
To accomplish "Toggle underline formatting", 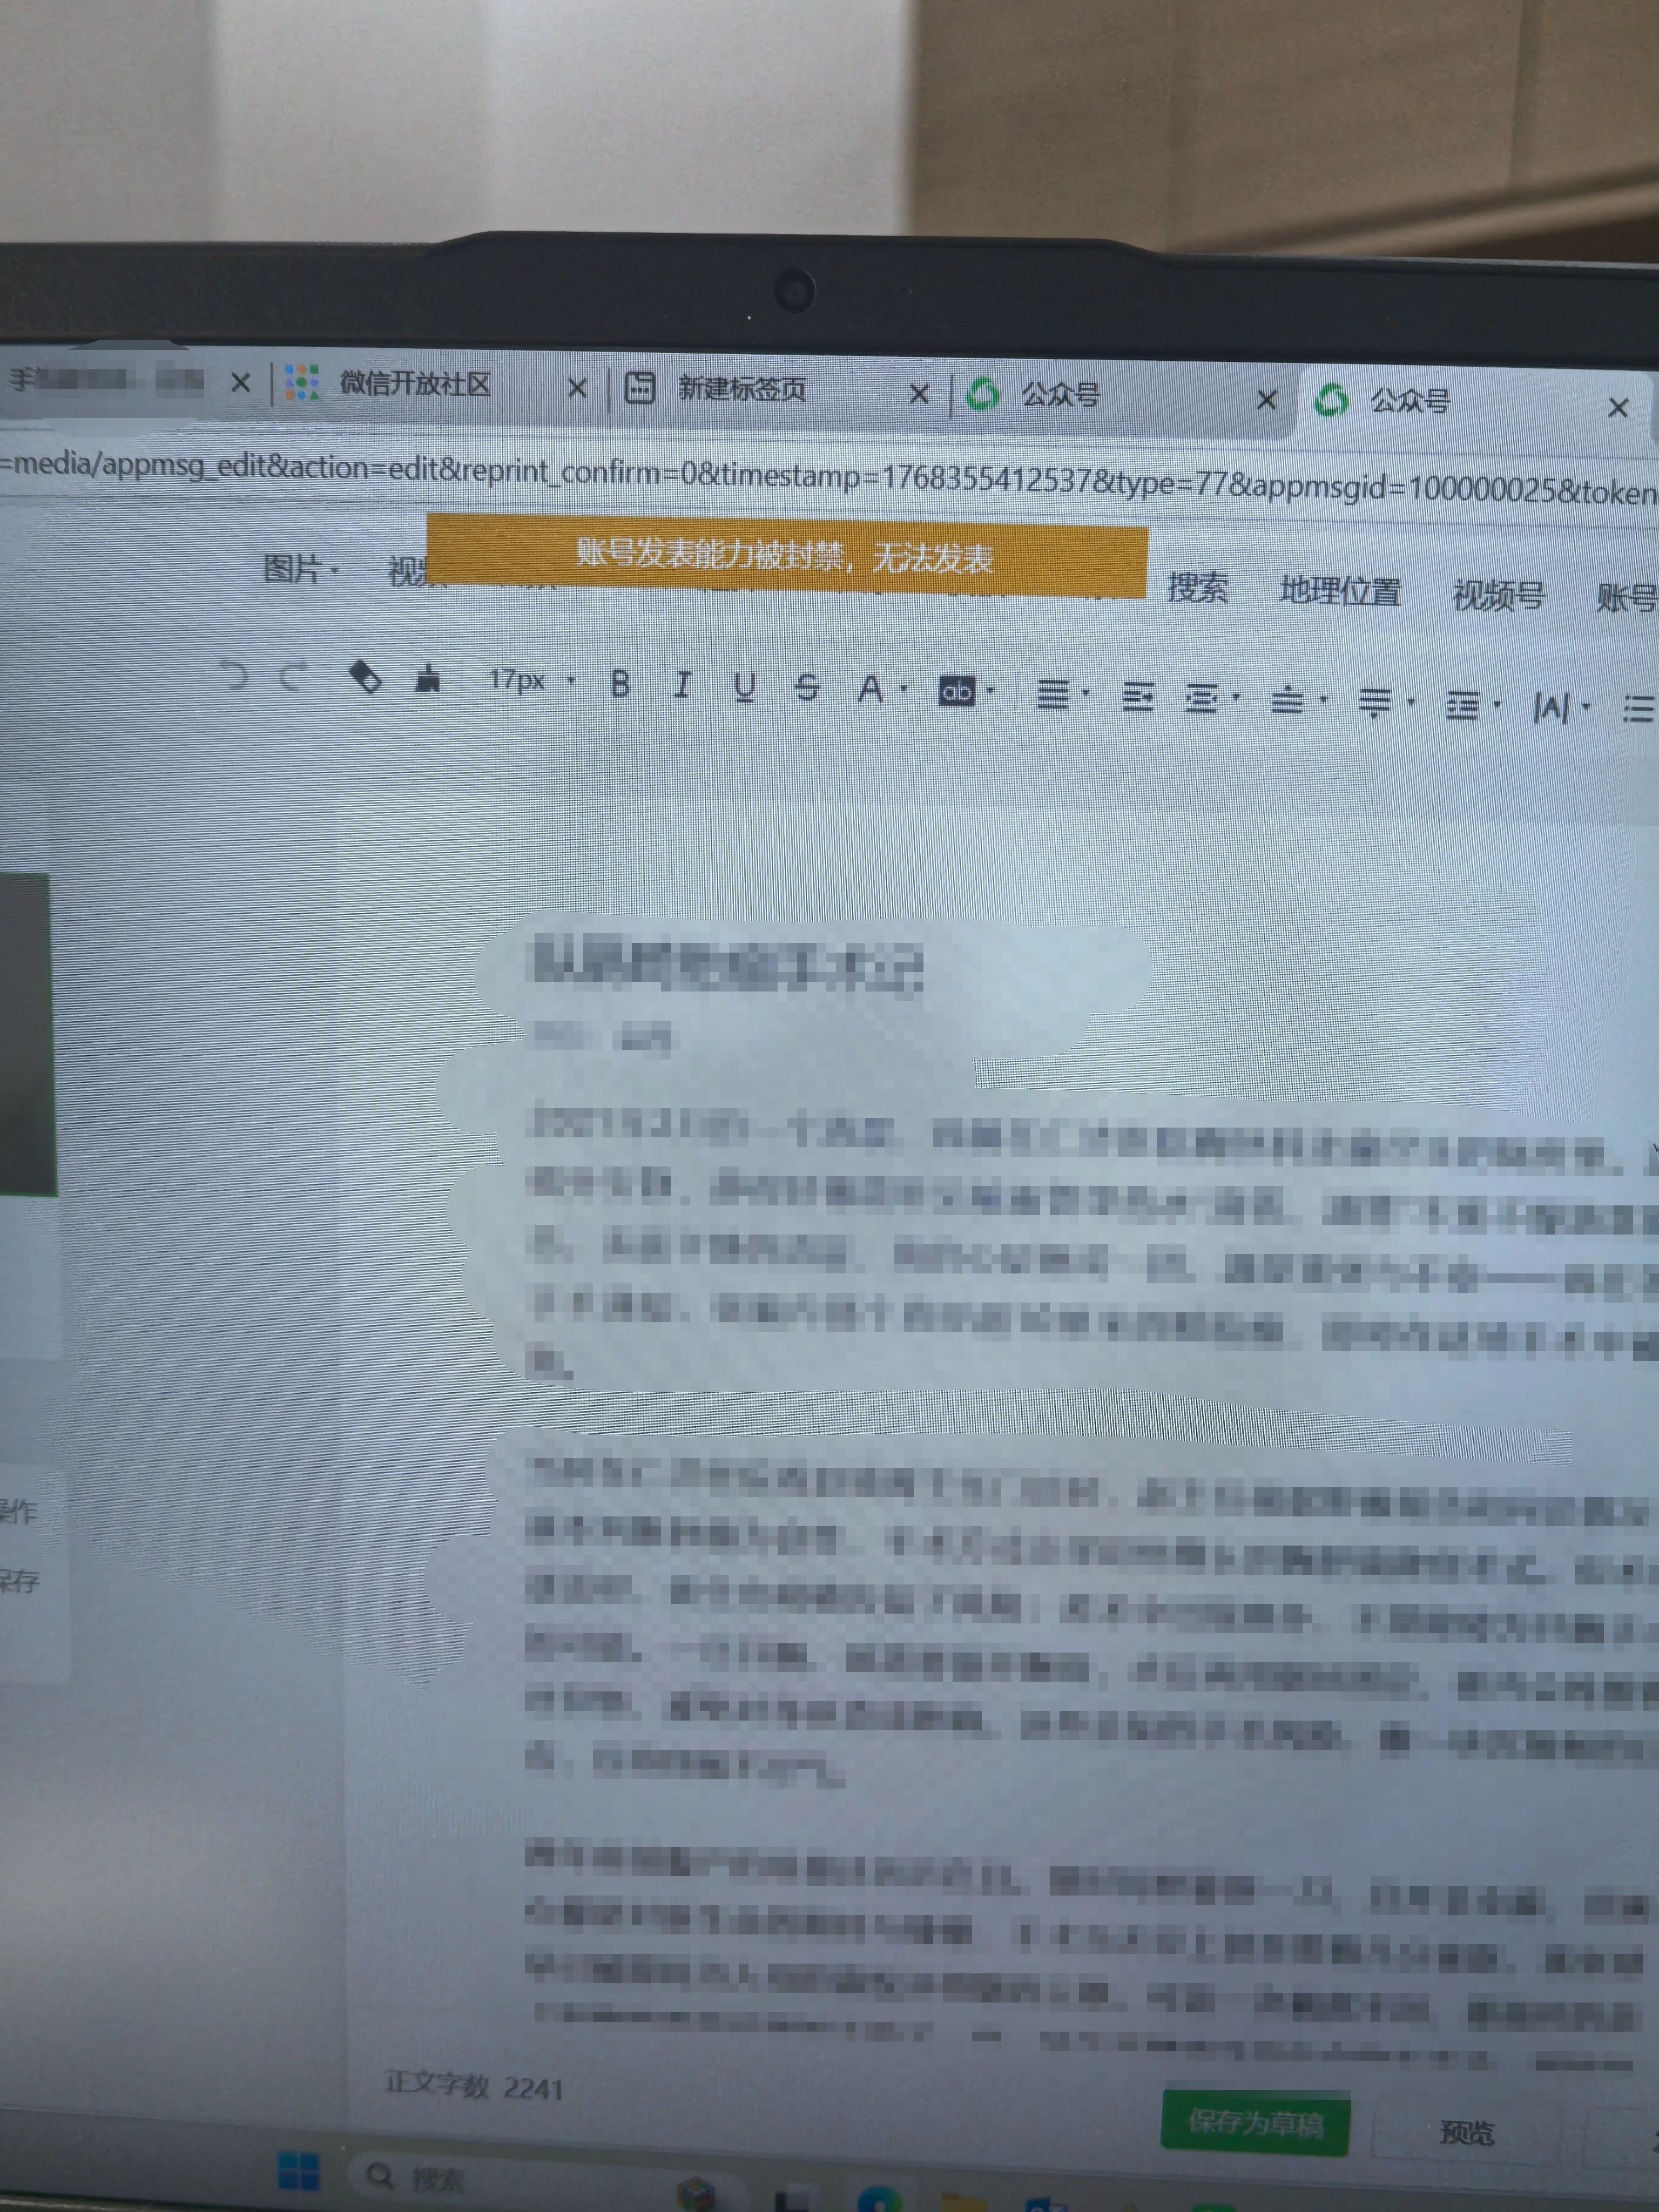I will tap(744, 687).
